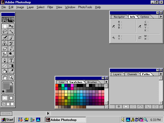This screenshot has height=123, width=164.
Task: Select the Gradient tool
Action: click(x=11, y=66)
